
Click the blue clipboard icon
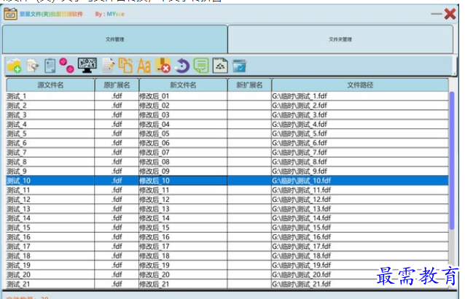point(50,66)
